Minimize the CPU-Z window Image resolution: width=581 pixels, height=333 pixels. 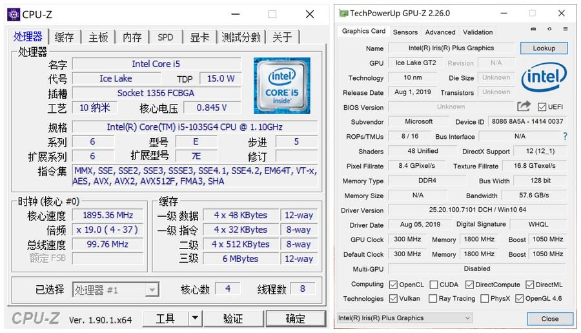click(x=235, y=14)
